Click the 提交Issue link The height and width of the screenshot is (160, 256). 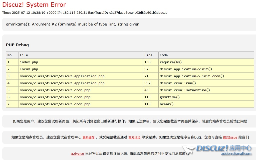(x=230, y=137)
